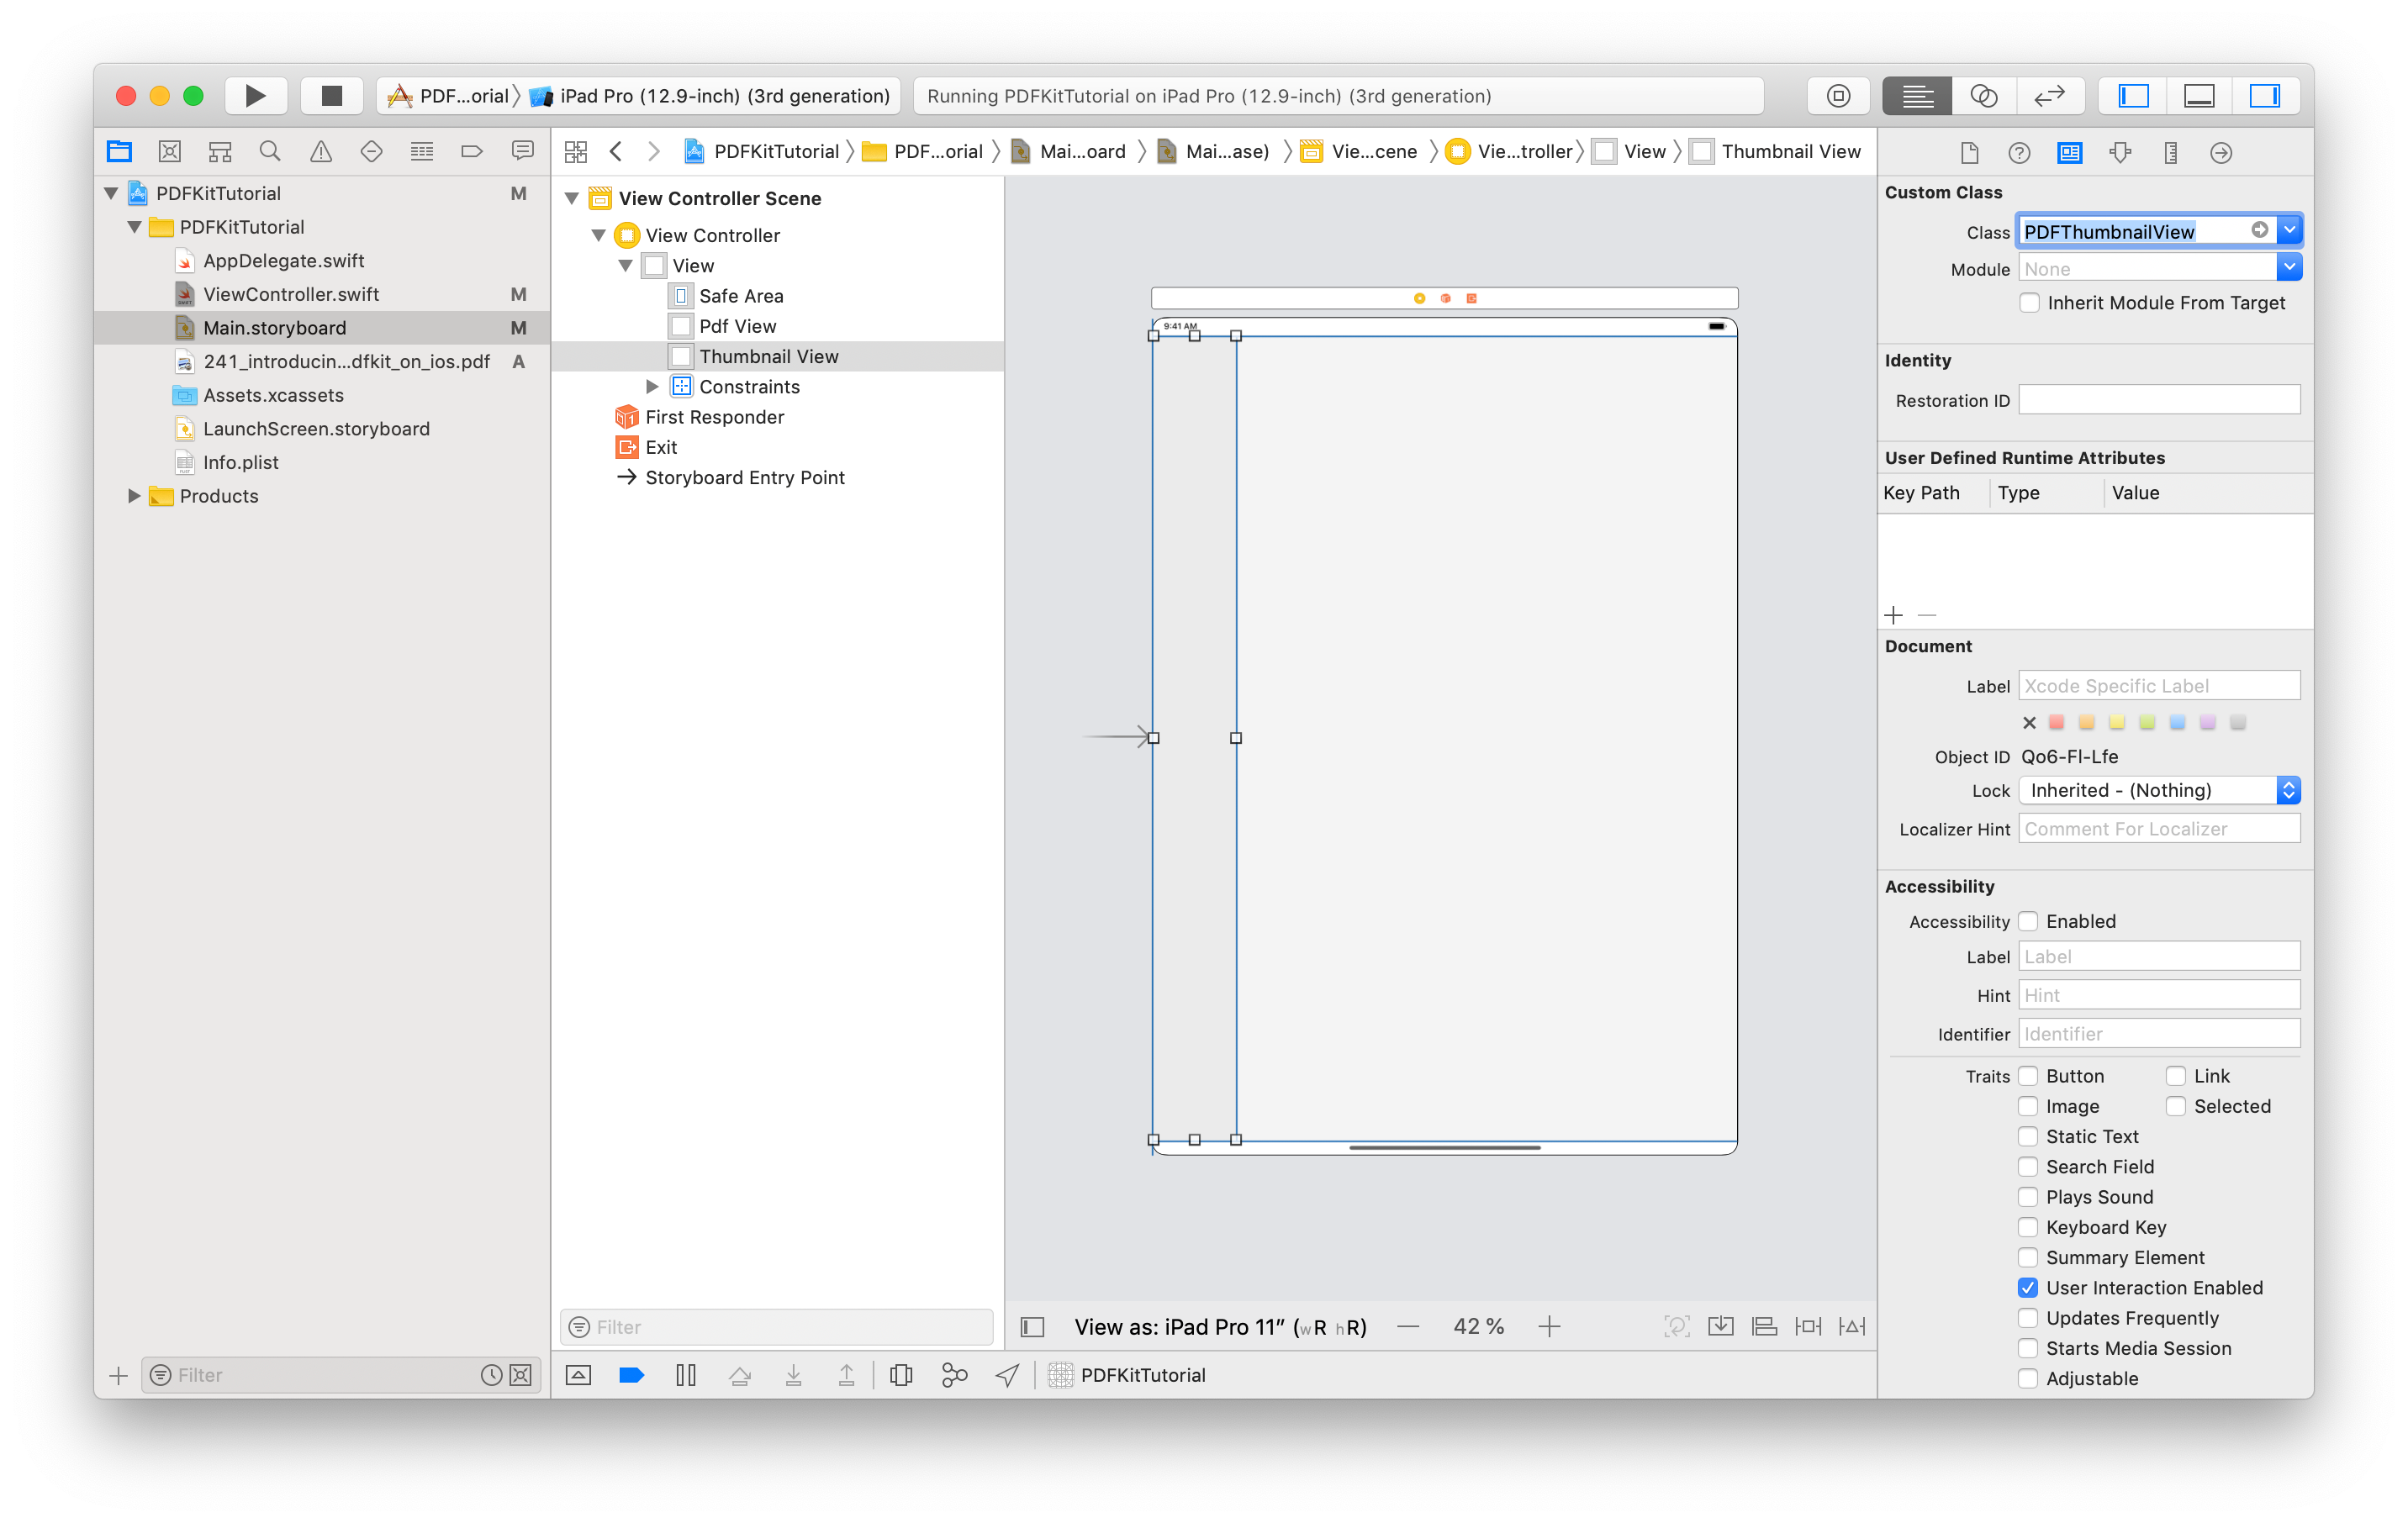Check the Link trait
Viewport: 2408px width, 1523px height.
click(x=2176, y=1076)
